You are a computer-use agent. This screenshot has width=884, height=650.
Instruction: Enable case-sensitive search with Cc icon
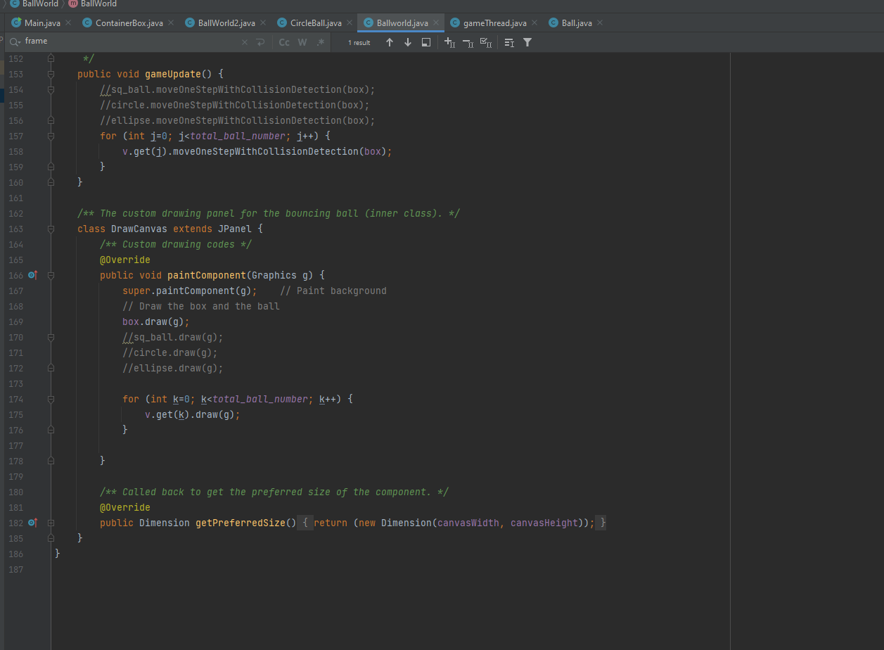[x=284, y=42]
